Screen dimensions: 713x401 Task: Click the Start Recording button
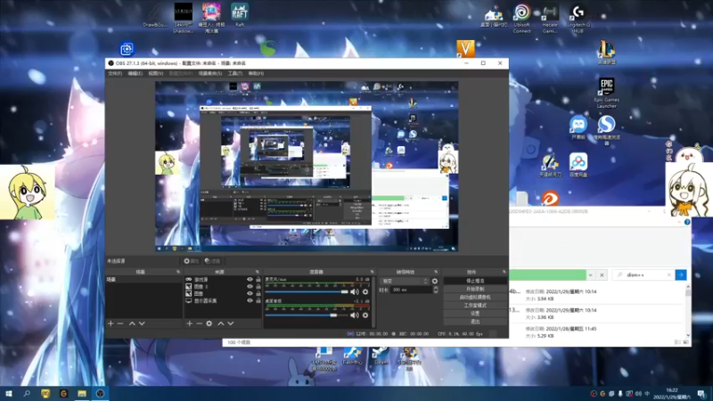pos(475,289)
